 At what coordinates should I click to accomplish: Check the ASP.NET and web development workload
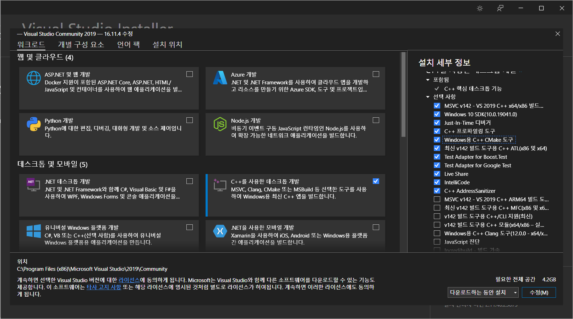click(x=190, y=74)
